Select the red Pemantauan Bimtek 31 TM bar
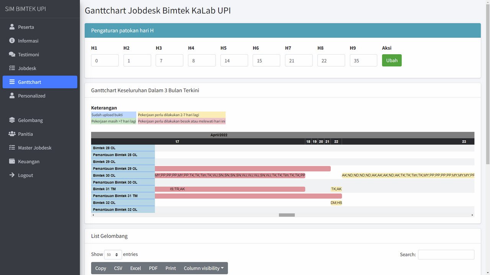This screenshot has width=490, height=275. tap(248, 196)
